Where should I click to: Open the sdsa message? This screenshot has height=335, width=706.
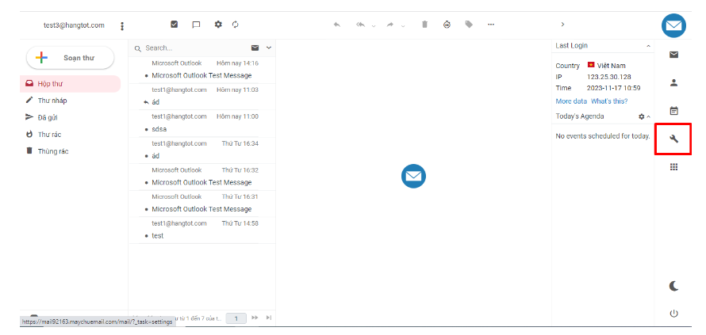pos(202,124)
